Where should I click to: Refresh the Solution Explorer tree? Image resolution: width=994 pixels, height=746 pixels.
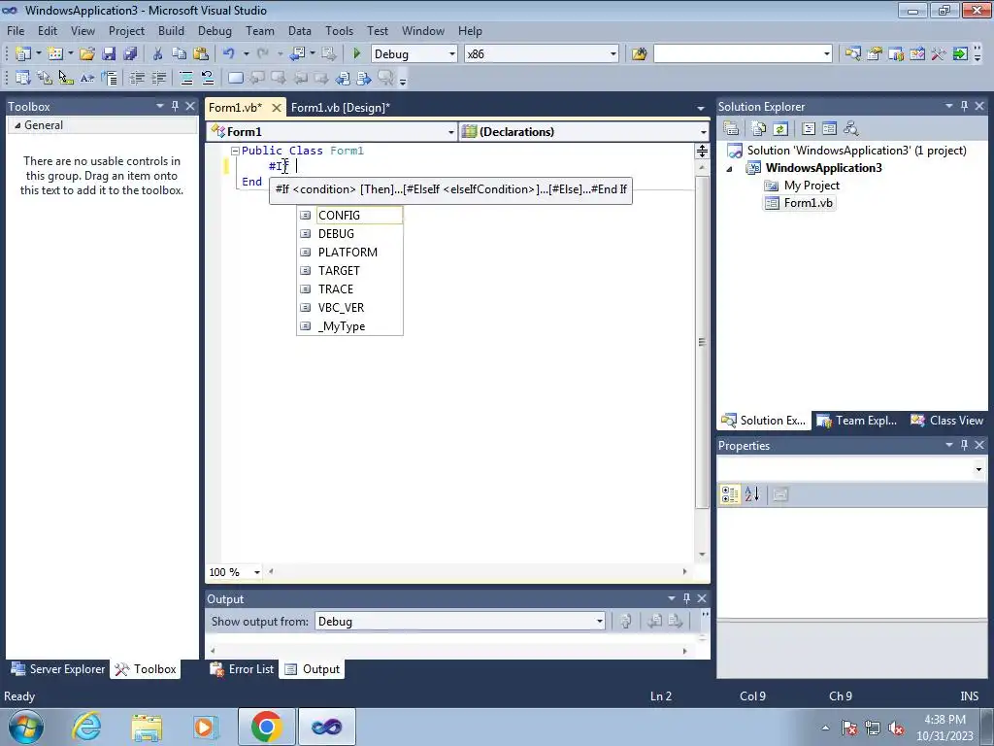(x=780, y=129)
